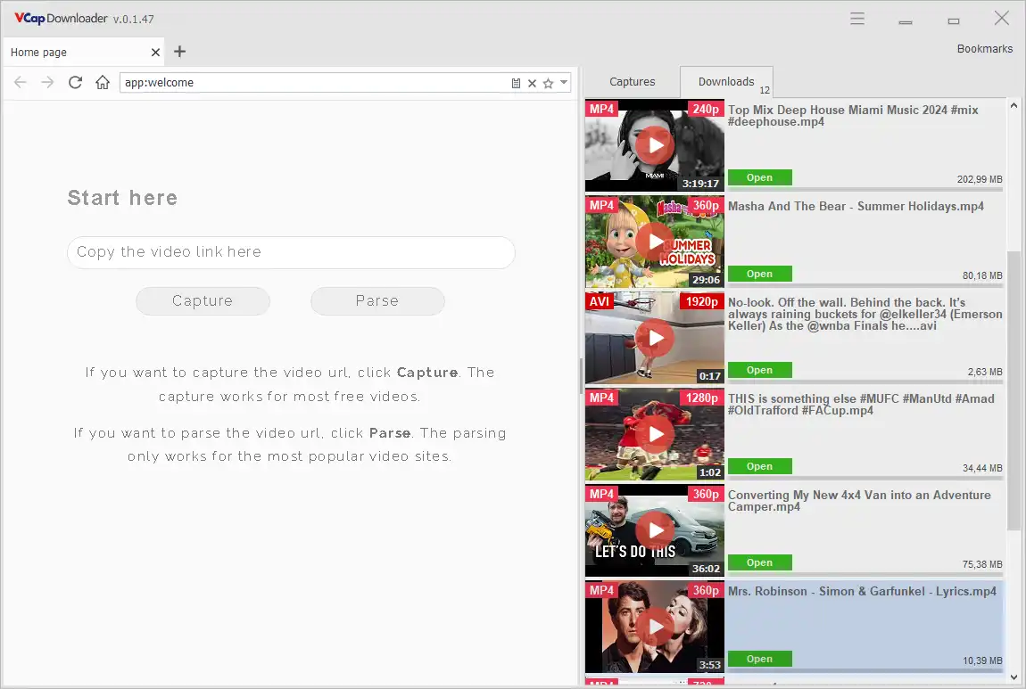Screen dimensions: 1026x689
Task: Click 1280p badge on MUFC thumbnail
Action: click(x=701, y=398)
